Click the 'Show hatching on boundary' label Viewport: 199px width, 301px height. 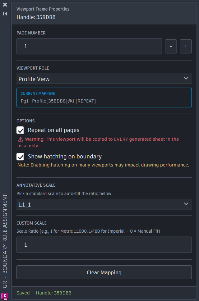click(65, 157)
